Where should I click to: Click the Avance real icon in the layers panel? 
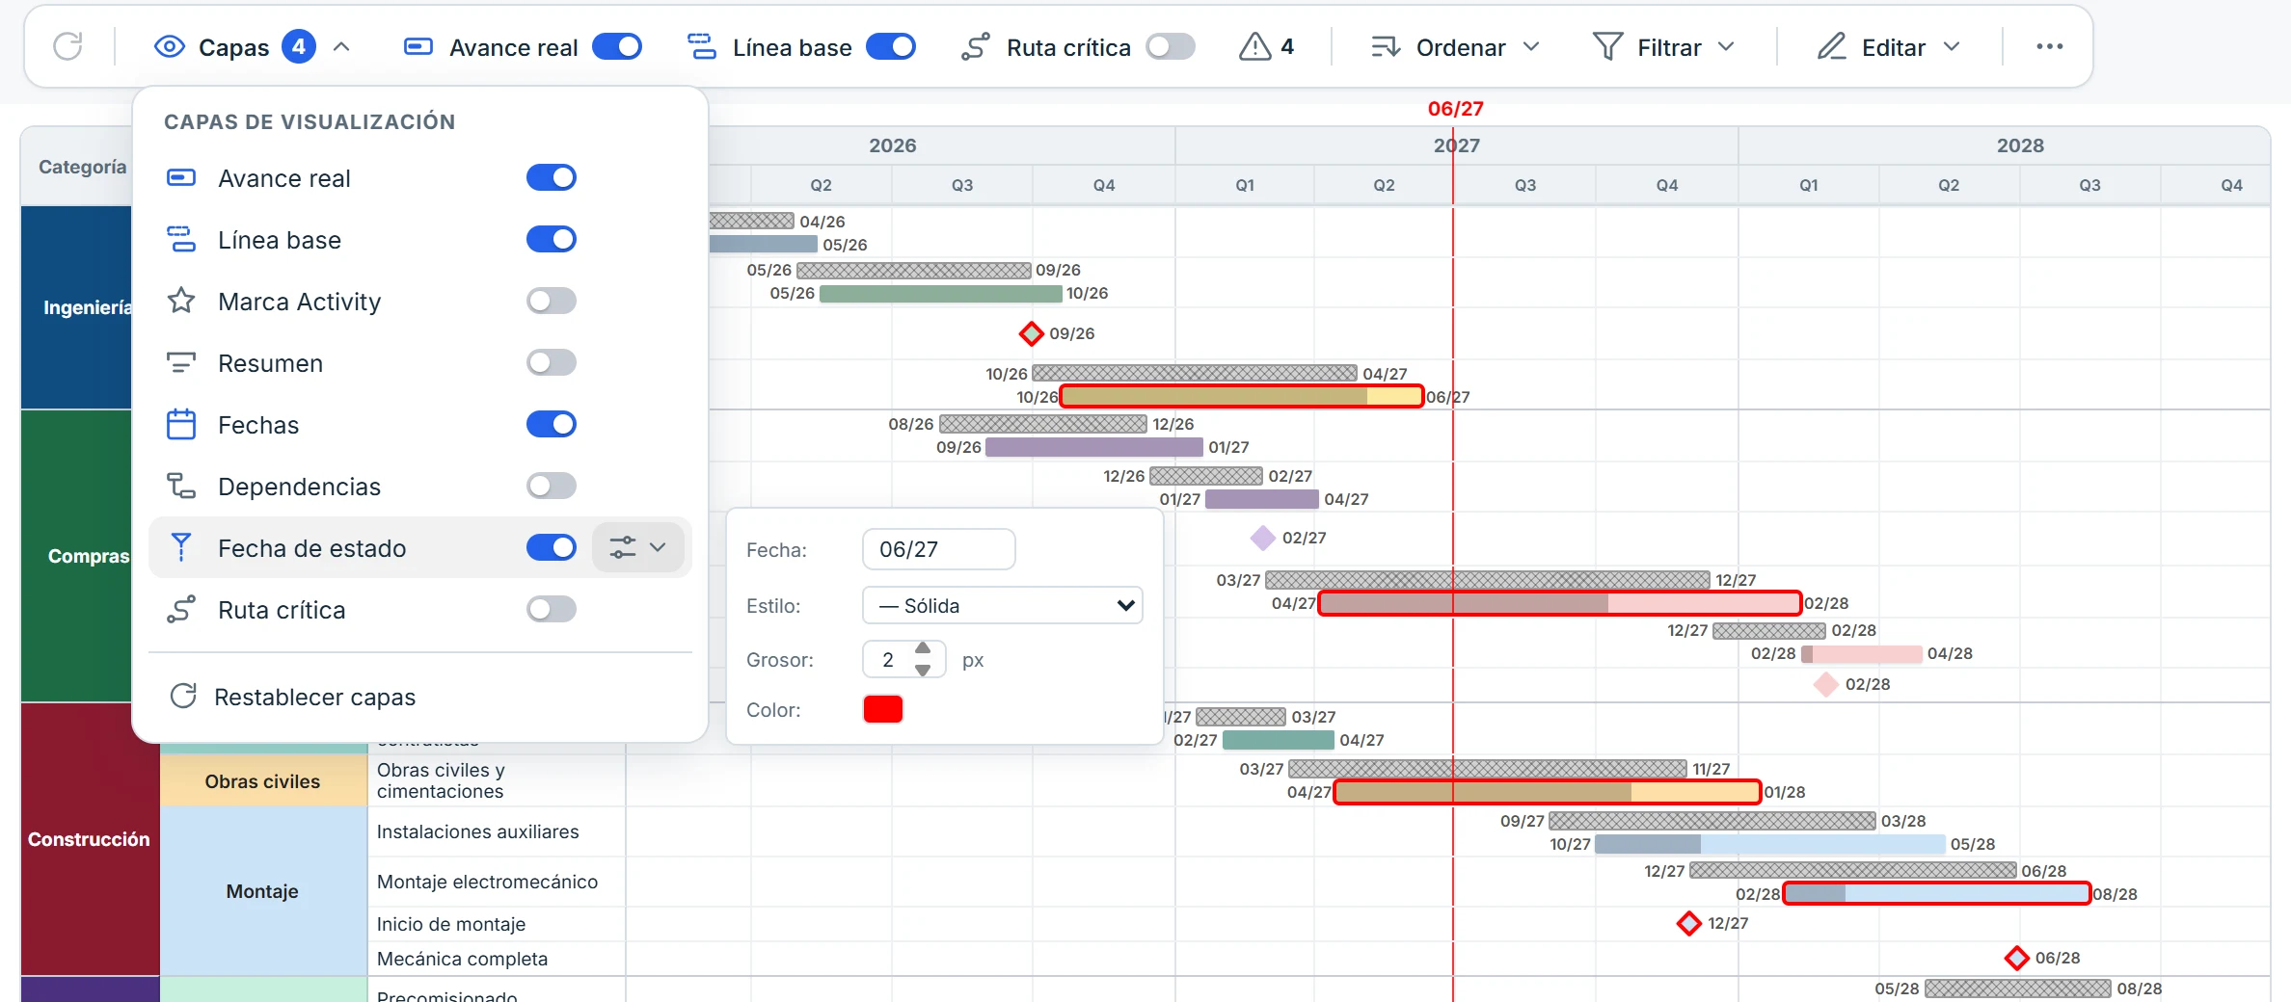181,178
